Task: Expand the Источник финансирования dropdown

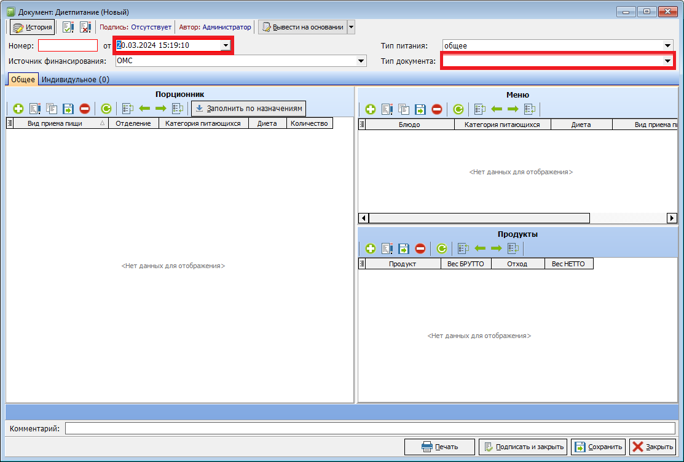Action: (x=361, y=61)
